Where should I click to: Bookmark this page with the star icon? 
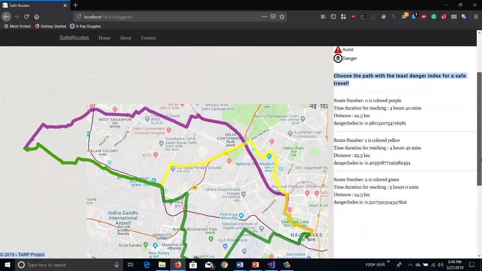tap(282, 17)
